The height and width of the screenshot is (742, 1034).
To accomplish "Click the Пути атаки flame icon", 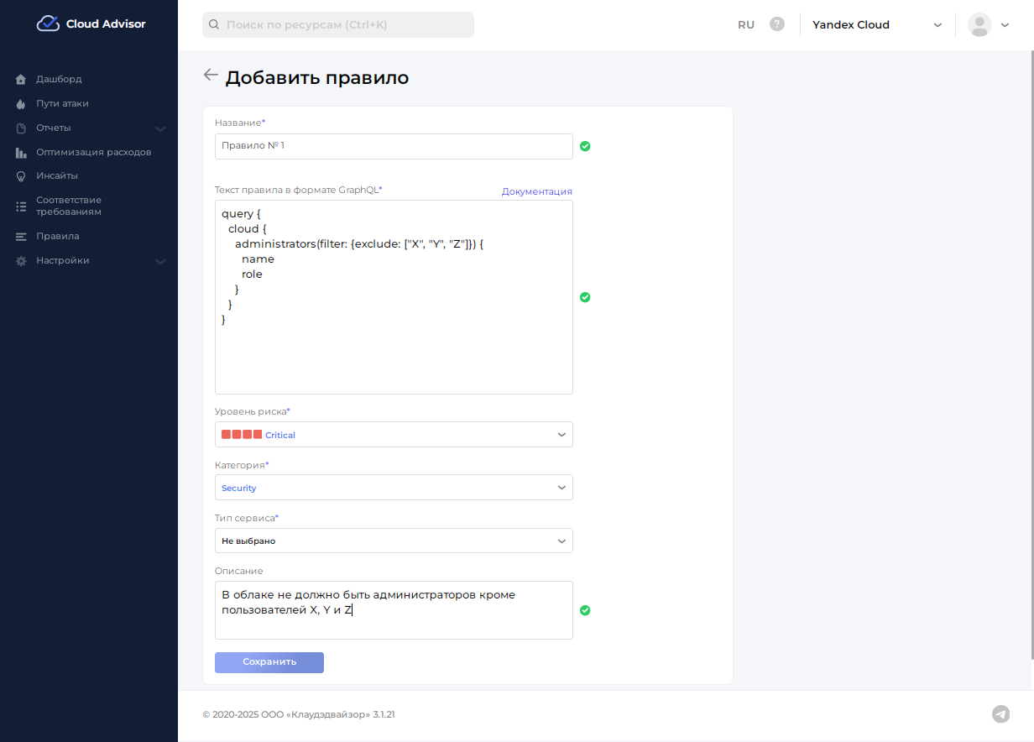I will [21, 104].
